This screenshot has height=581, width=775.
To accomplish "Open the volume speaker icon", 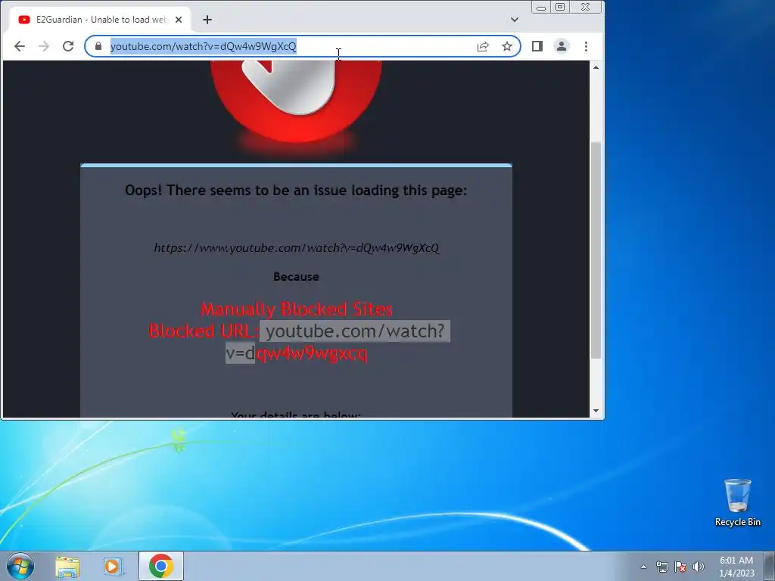I will (x=699, y=567).
